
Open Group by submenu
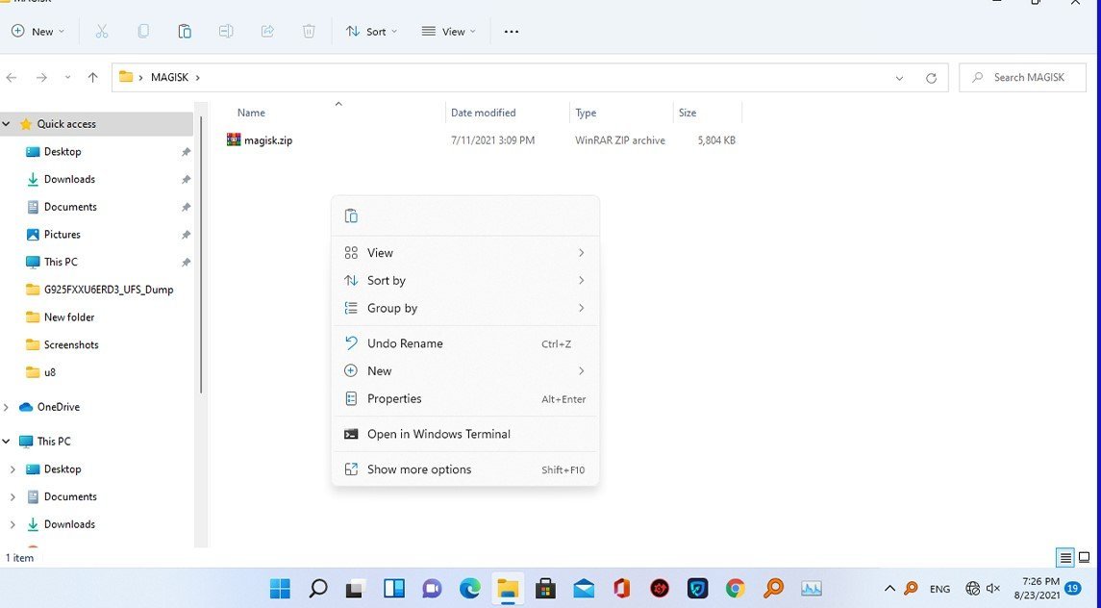tap(464, 308)
